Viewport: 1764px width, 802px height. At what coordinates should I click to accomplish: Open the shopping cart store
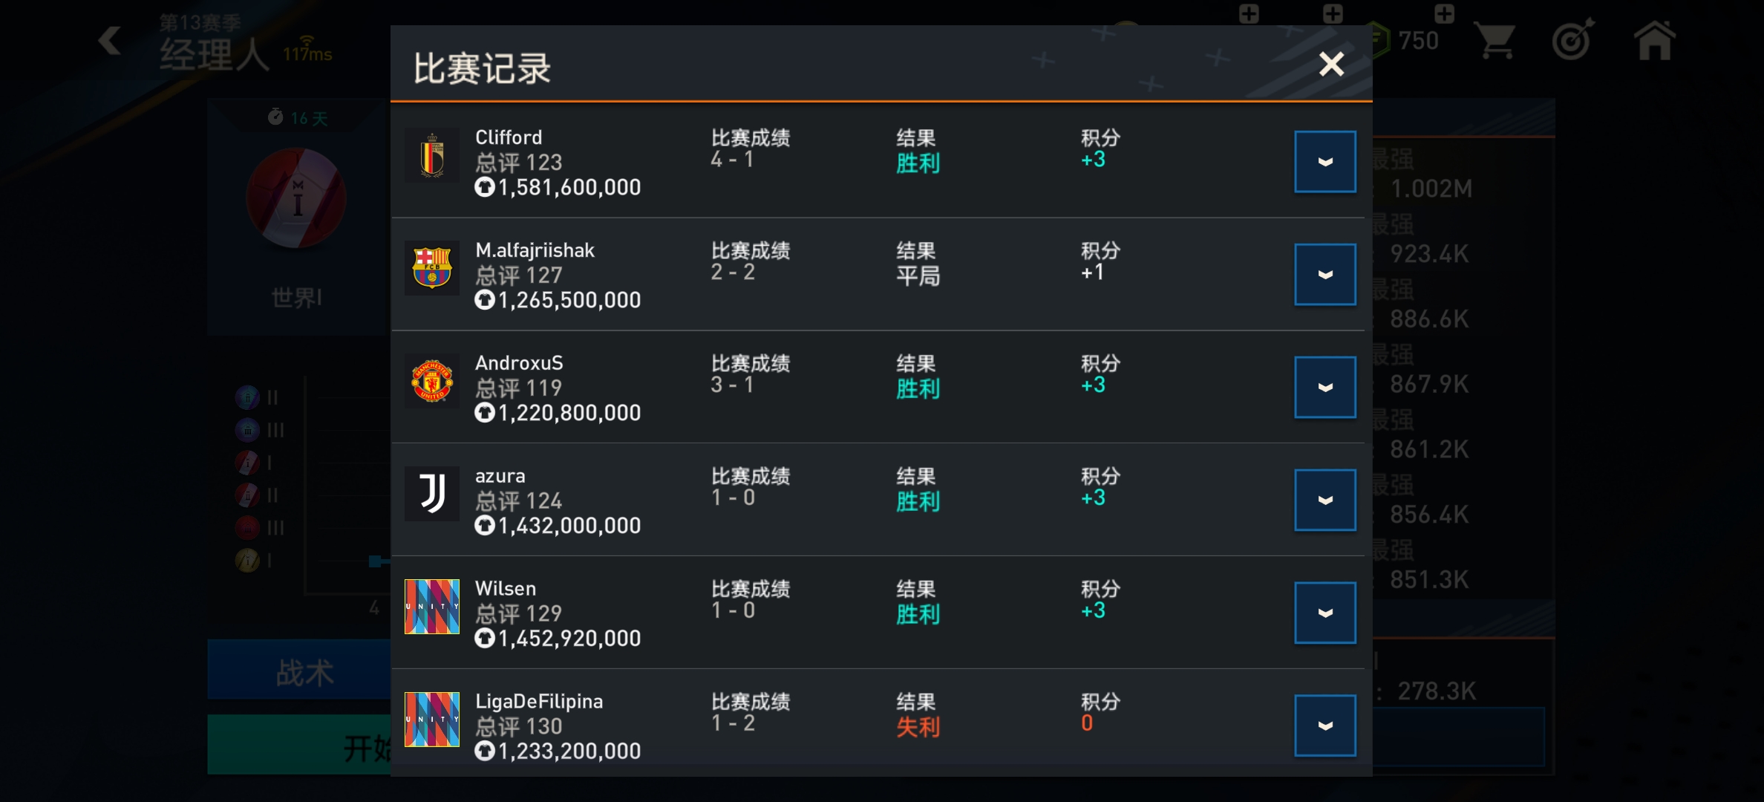tap(1496, 41)
